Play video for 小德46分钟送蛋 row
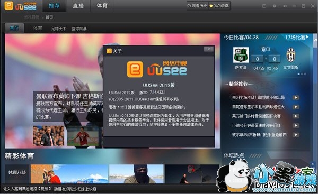318x194 pixels. coord(296,125)
